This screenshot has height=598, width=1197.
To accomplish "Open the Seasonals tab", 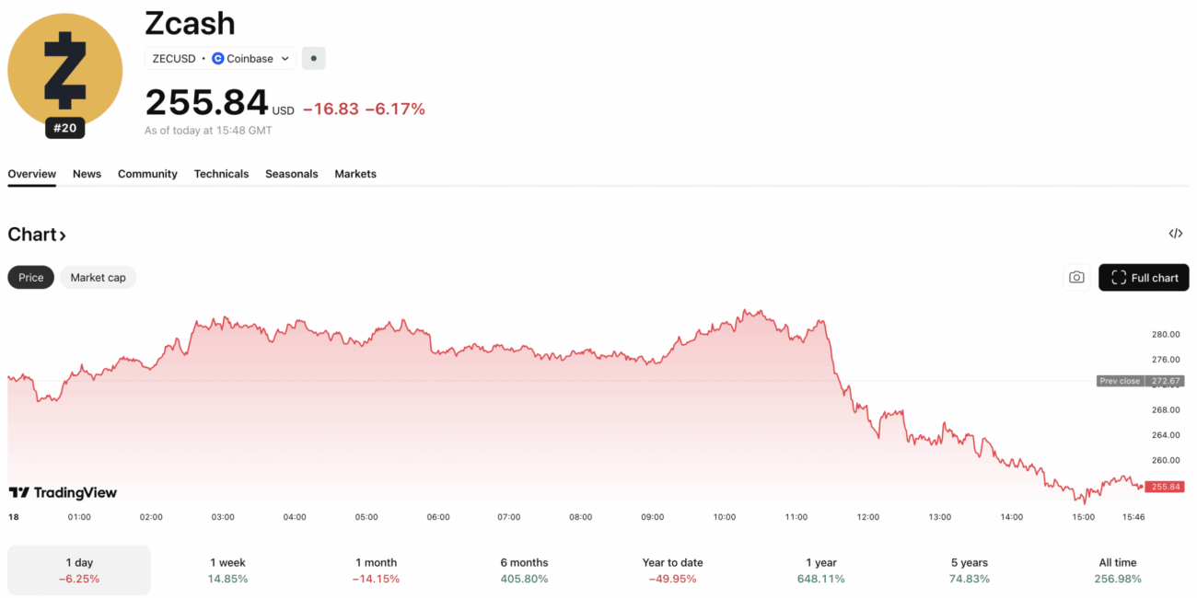I will click(291, 174).
